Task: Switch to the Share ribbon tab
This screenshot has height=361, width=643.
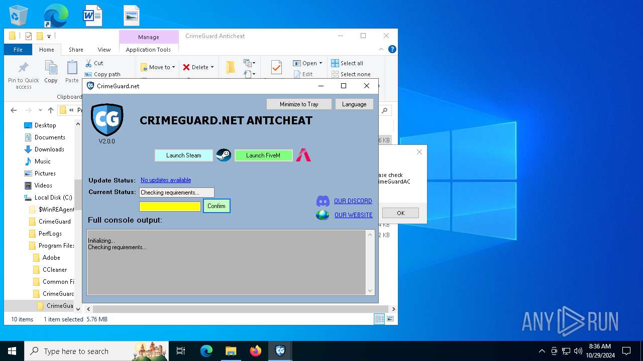Action: 76,50
